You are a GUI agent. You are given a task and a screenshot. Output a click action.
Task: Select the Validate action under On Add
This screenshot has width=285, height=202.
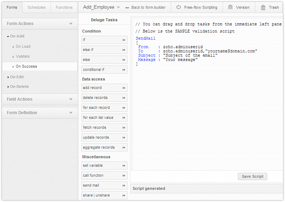tap(23, 56)
